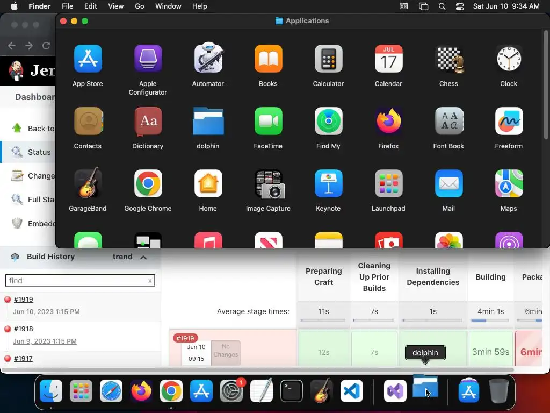This screenshot has width=550, height=413.
Task: Select the Find My app icon
Action: (x=328, y=121)
